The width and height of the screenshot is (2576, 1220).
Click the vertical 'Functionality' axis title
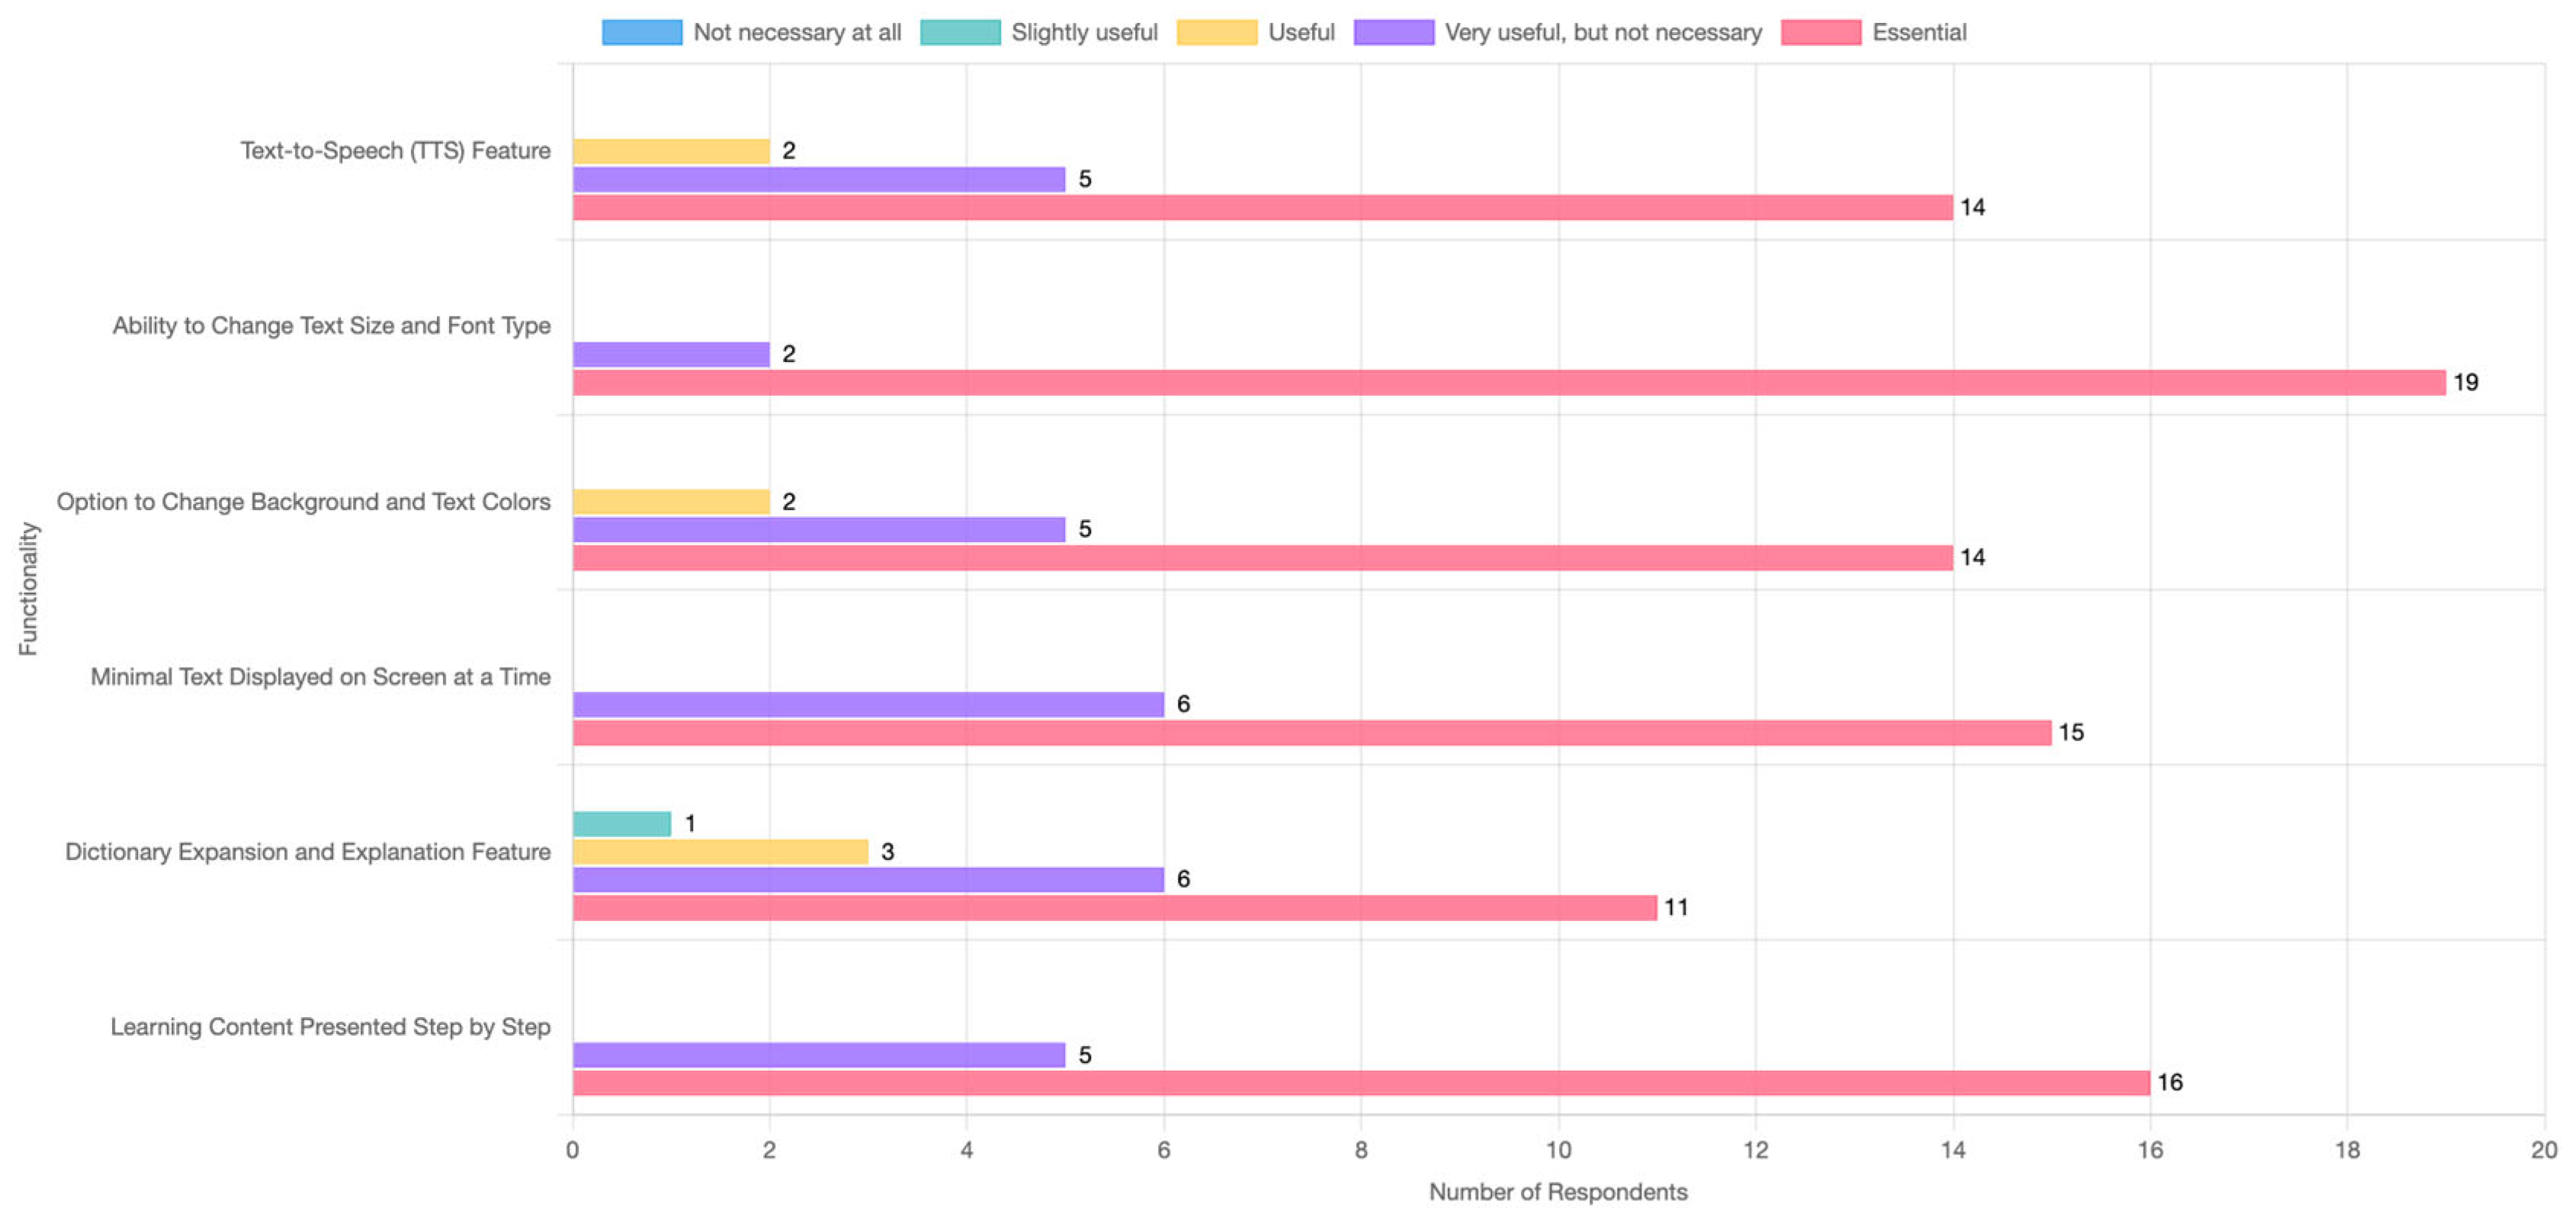(28, 589)
